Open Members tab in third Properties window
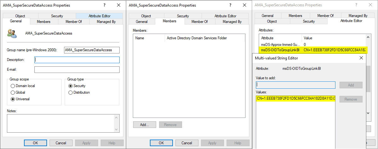This screenshot has width=378, height=149. [x=295, y=16]
